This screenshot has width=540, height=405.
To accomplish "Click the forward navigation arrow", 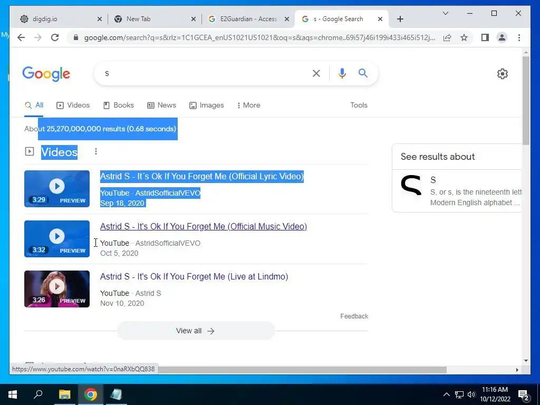I will [38, 37].
